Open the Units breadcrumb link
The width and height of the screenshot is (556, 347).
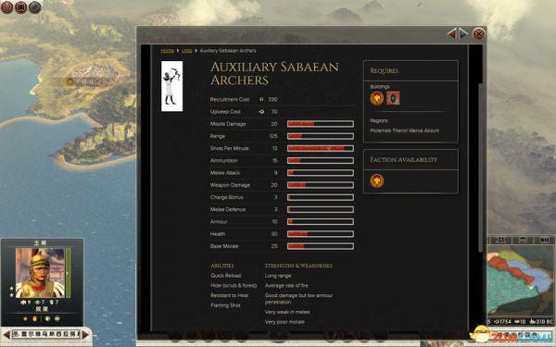point(187,51)
